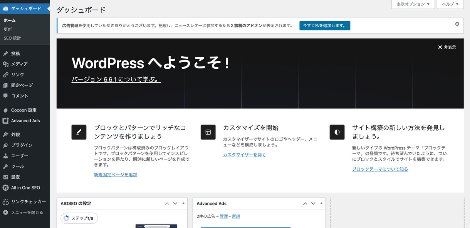Screen dimensions: 470x228
Task: Click the pencil edit icon in welcome panel
Action: click(79, 132)
